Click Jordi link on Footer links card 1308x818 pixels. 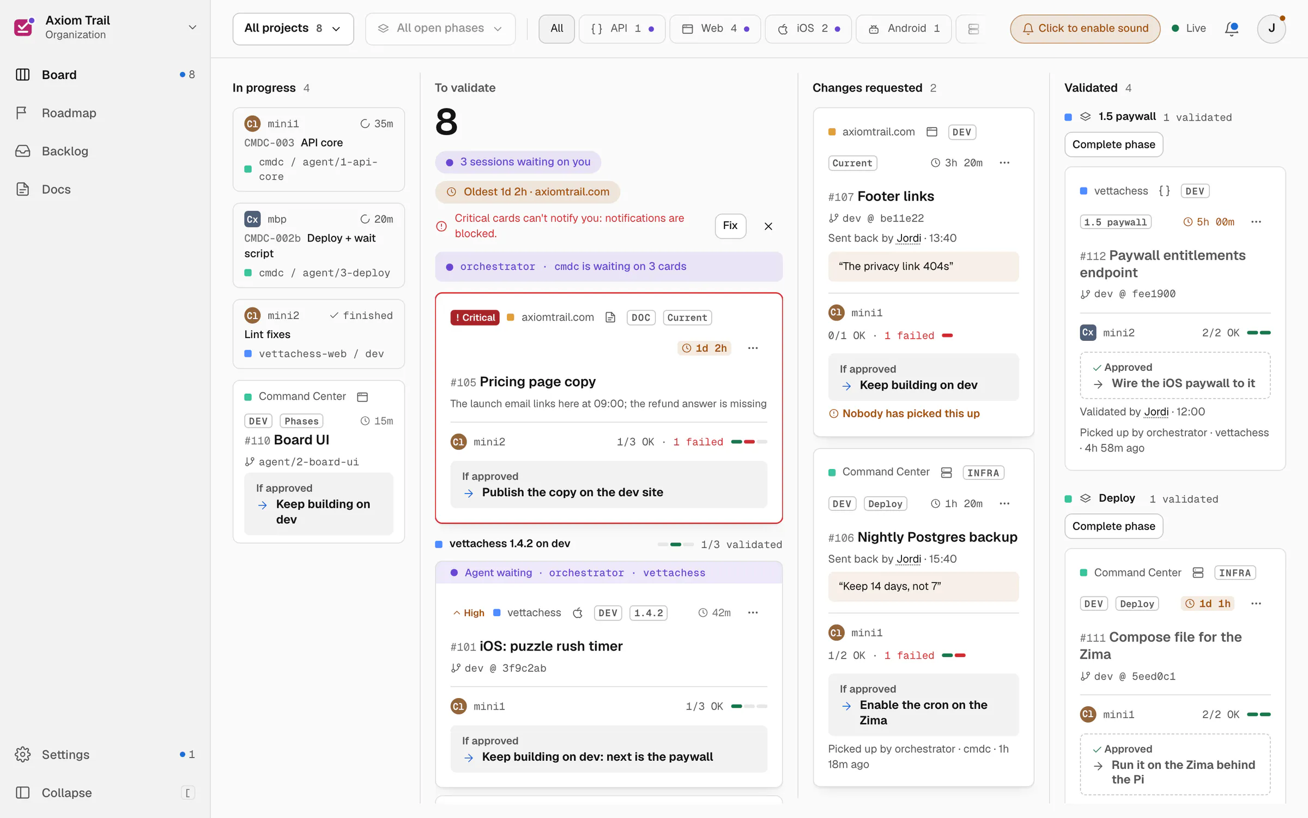tap(909, 238)
